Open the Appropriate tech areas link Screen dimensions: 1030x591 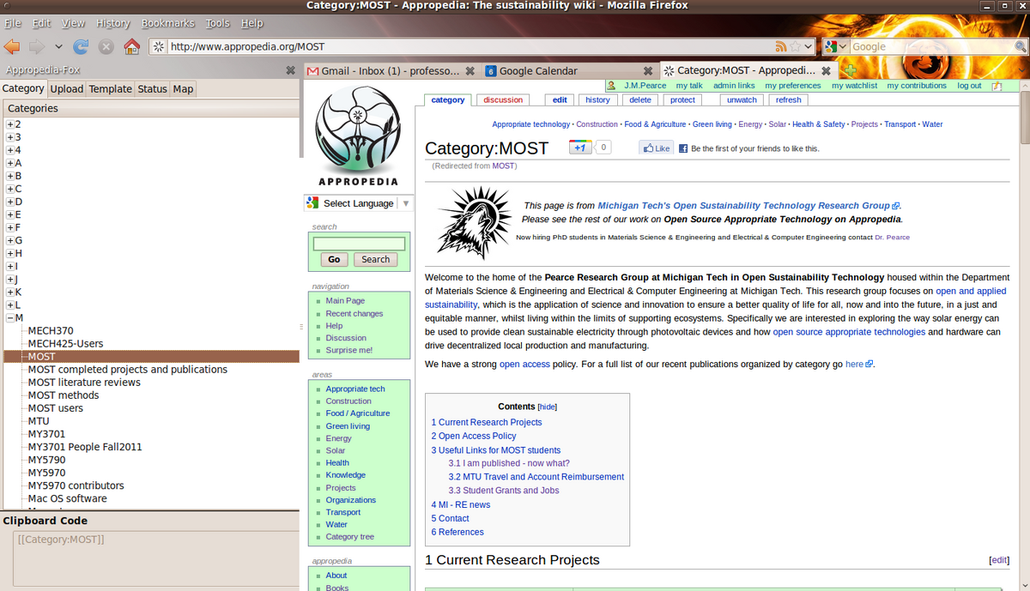pos(355,389)
